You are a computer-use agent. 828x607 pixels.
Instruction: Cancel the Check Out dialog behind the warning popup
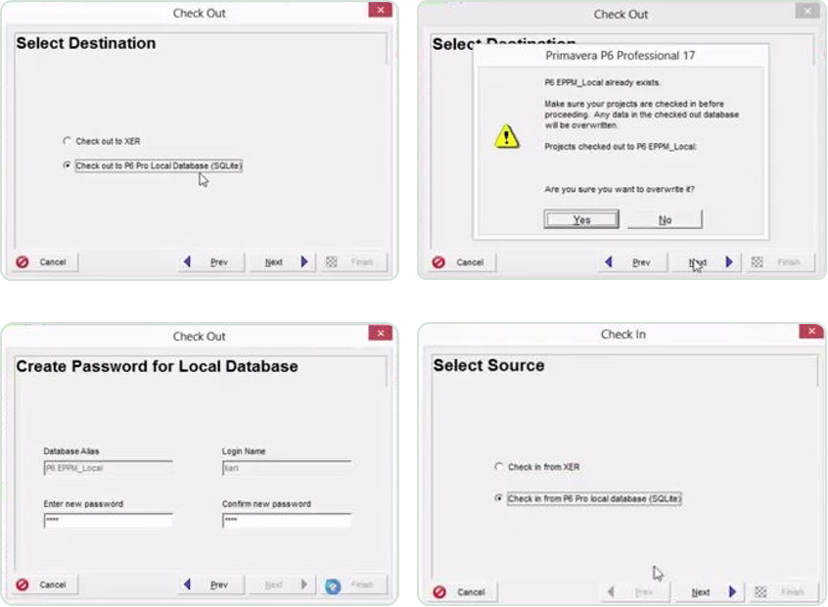462,262
